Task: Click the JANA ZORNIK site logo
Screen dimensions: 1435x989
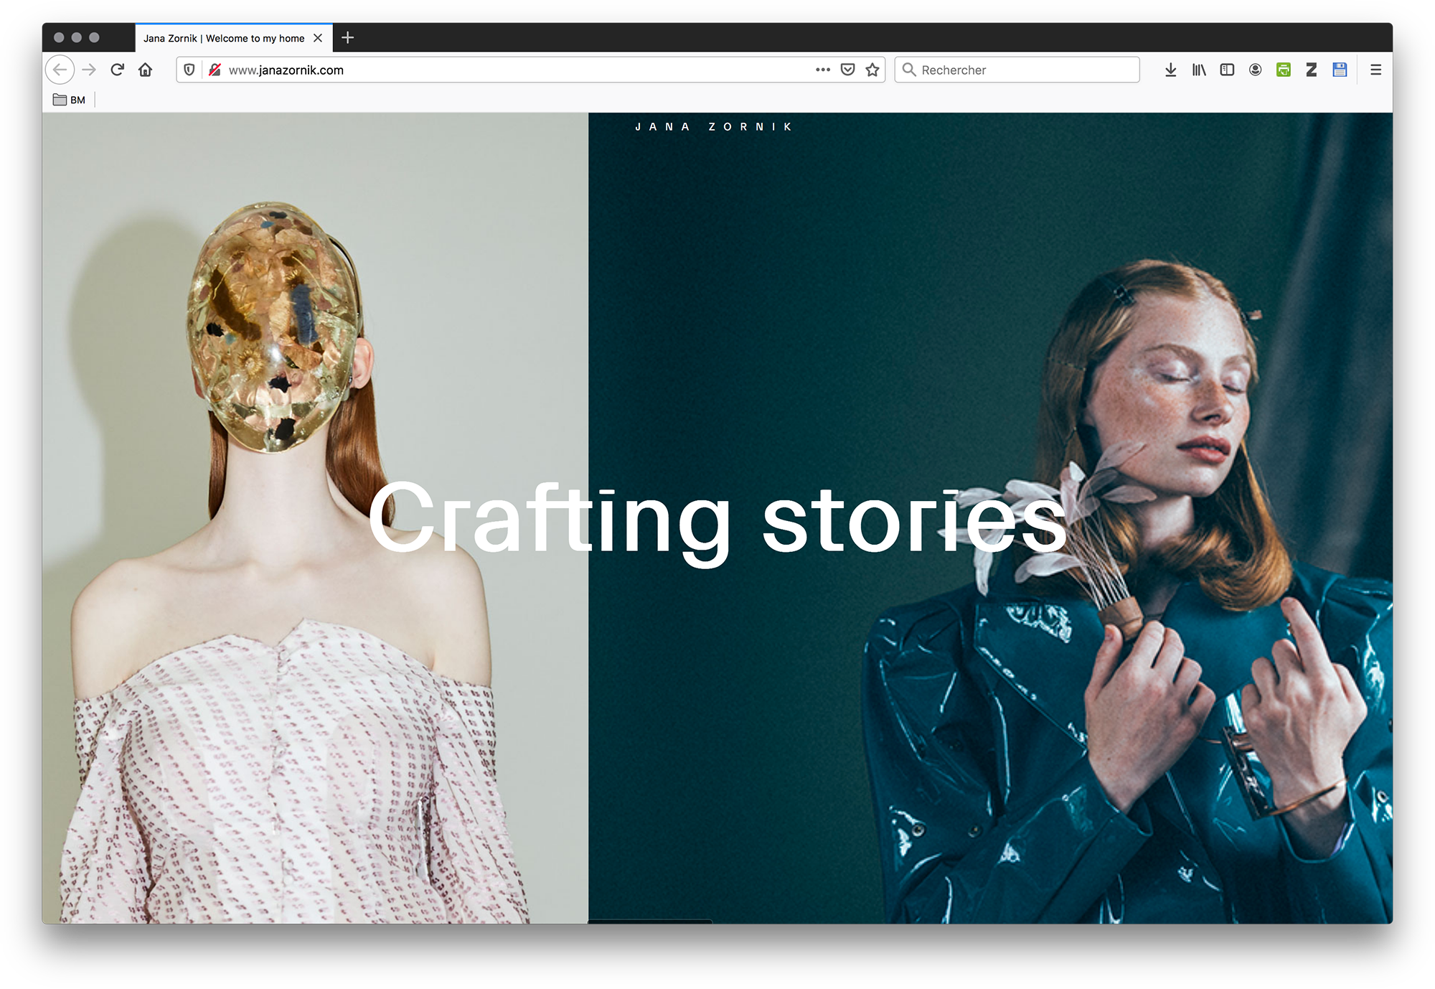Action: point(714,126)
